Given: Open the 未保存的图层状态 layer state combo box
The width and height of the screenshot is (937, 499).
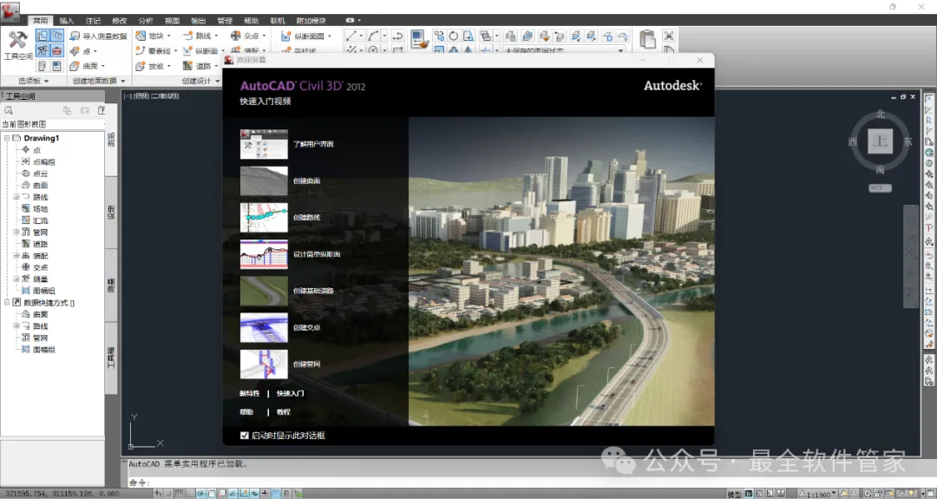Looking at the screenshot, I should click(x=565, y=50).
